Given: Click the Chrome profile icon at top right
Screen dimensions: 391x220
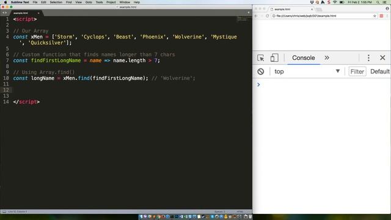Looking at the screenshot, I should [387, 9].
